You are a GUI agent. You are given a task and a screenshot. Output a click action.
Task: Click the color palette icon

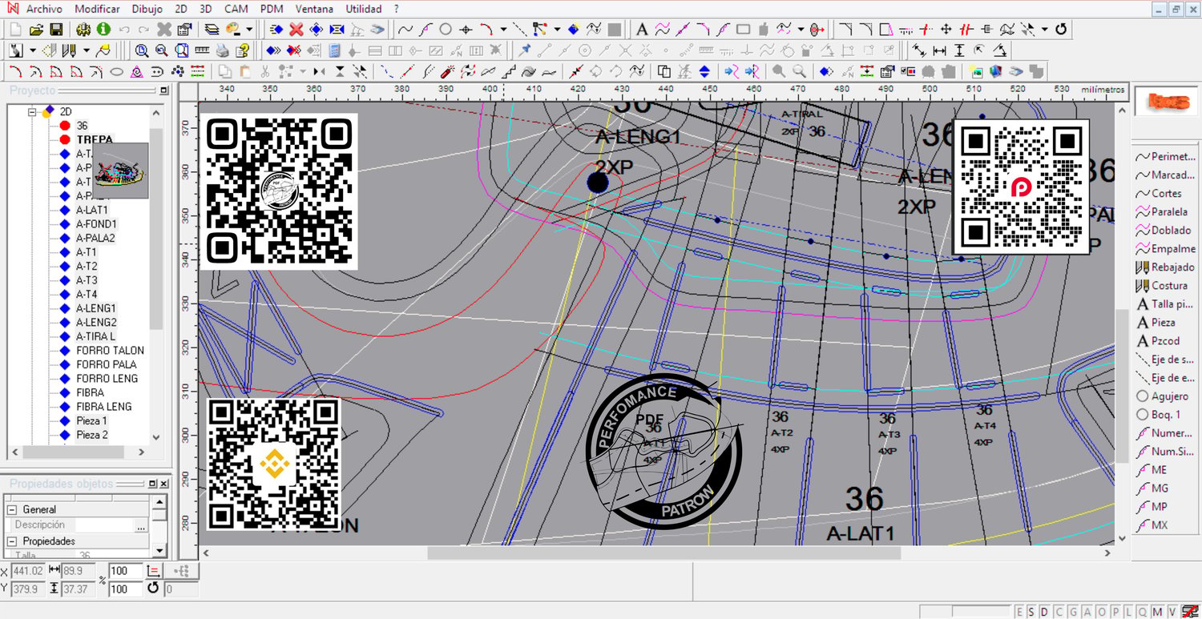point(234,30)
